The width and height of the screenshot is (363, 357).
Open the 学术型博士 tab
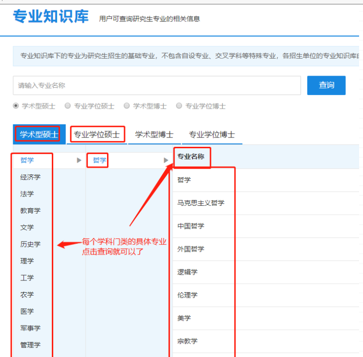tap(154, 135)
